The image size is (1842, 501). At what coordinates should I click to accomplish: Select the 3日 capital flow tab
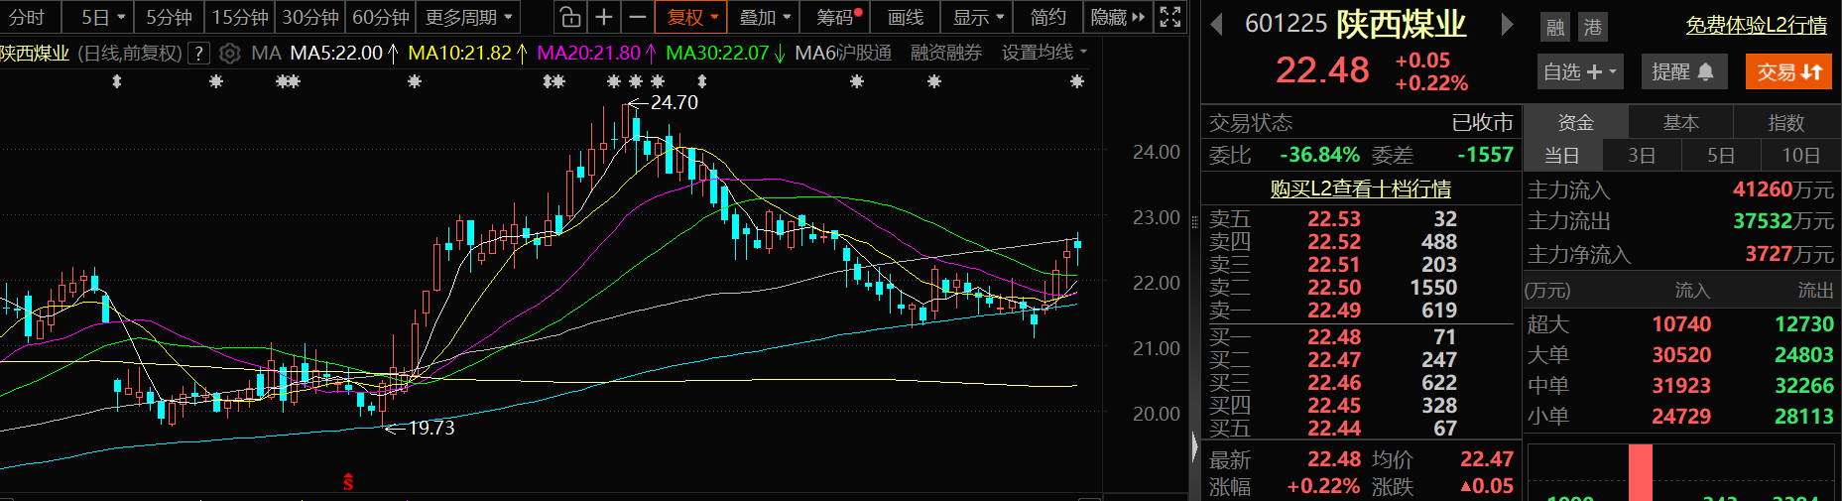click(1642, 155)
